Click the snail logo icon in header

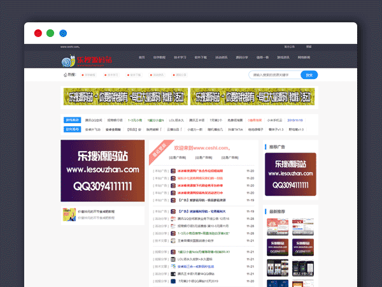click(x=66, y=61)
